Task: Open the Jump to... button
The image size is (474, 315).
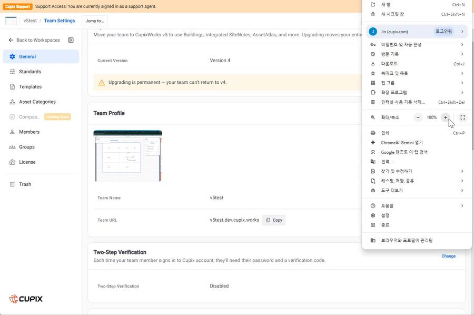Action: (95, 21)
